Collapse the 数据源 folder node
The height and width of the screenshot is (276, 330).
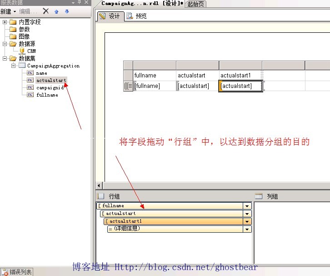(x=5, y=44)
